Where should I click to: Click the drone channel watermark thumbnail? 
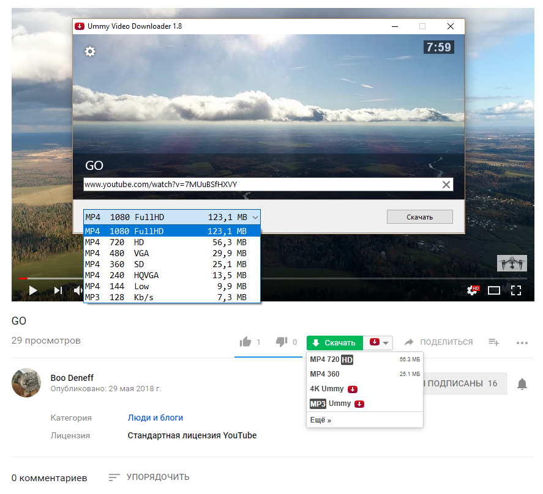(x=512, y=264)
